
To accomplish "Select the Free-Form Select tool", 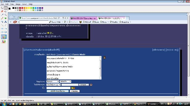I will [x=2, y=8].
